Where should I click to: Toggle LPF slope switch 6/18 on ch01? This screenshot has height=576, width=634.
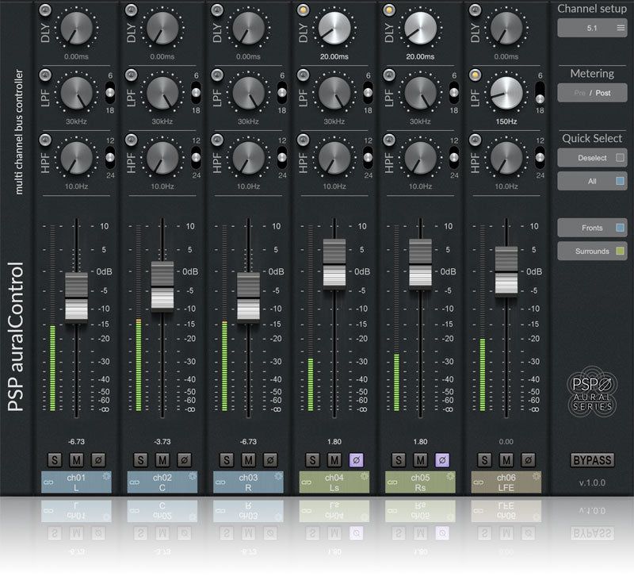tap(110, 93)
